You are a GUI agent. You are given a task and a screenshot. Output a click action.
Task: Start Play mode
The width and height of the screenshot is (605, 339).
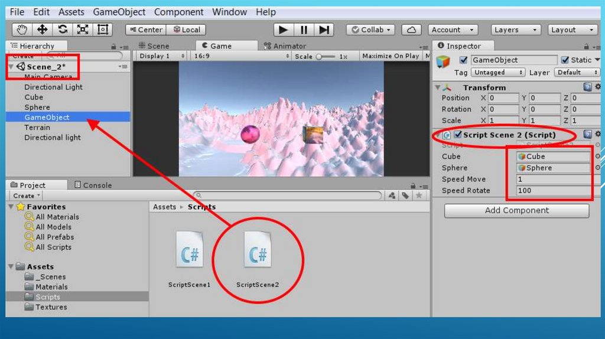283,30
